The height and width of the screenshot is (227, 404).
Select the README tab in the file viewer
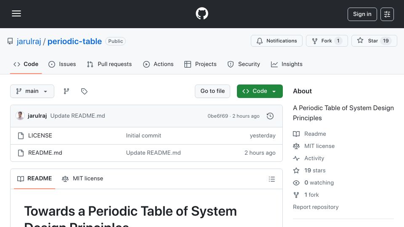[x=35, y=179]
